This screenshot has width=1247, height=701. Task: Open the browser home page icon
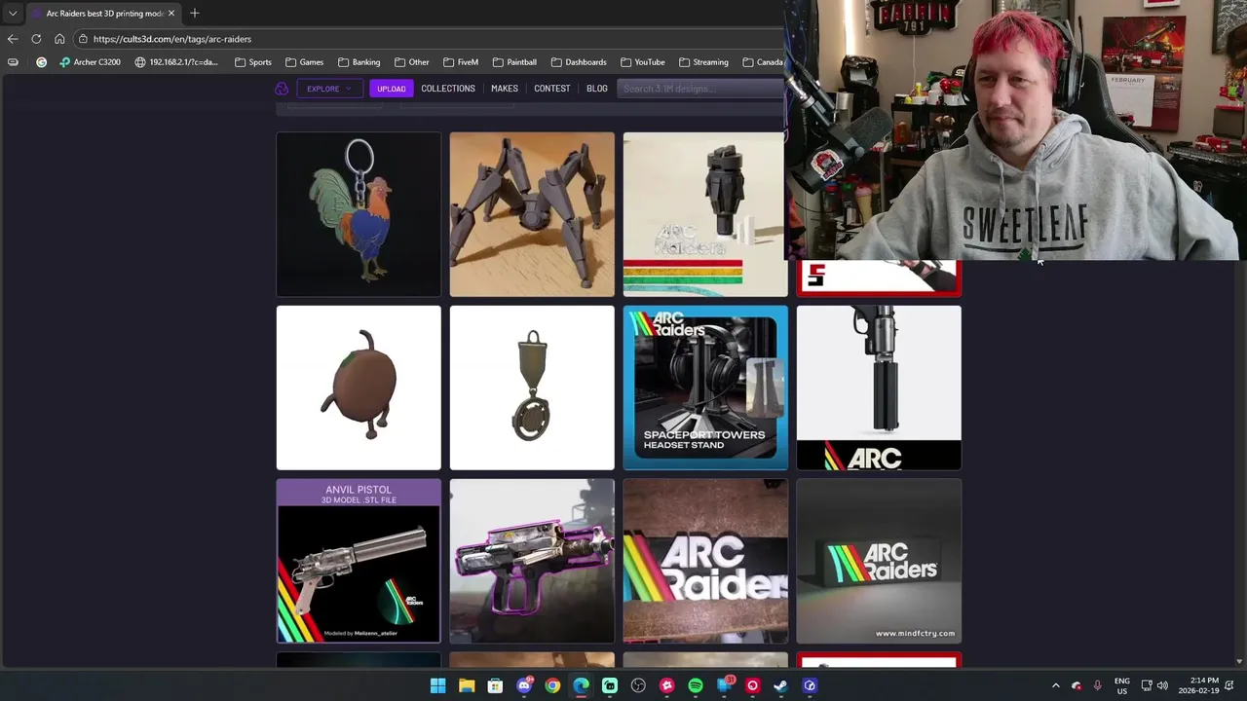(x=59, y=39)
